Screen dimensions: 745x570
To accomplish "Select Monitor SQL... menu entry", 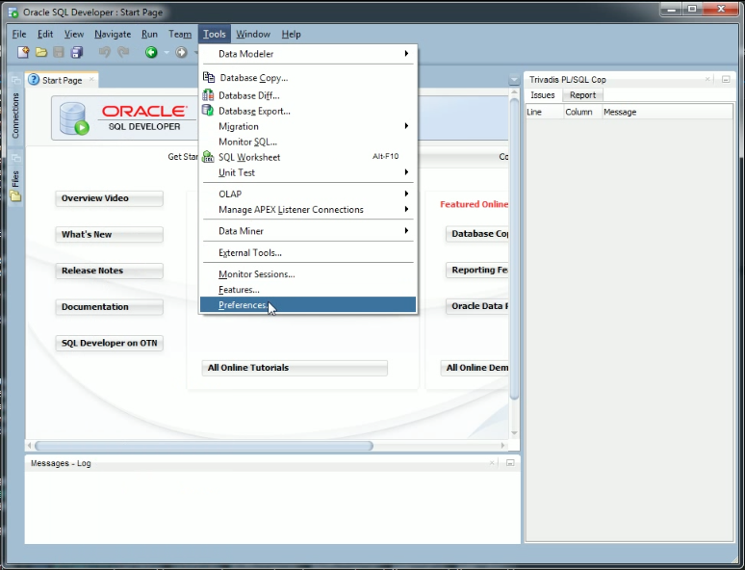I will click(x=308, y=142).
